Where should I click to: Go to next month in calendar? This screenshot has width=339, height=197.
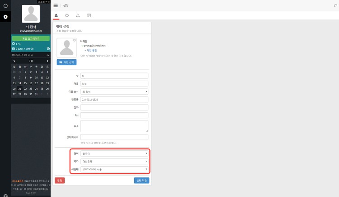47,61
